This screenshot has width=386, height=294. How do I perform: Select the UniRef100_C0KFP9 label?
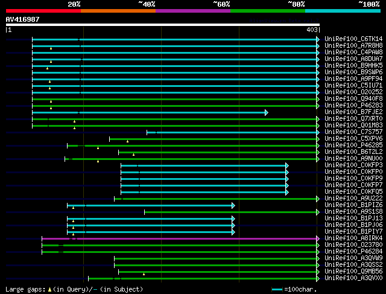click(353, 179)
